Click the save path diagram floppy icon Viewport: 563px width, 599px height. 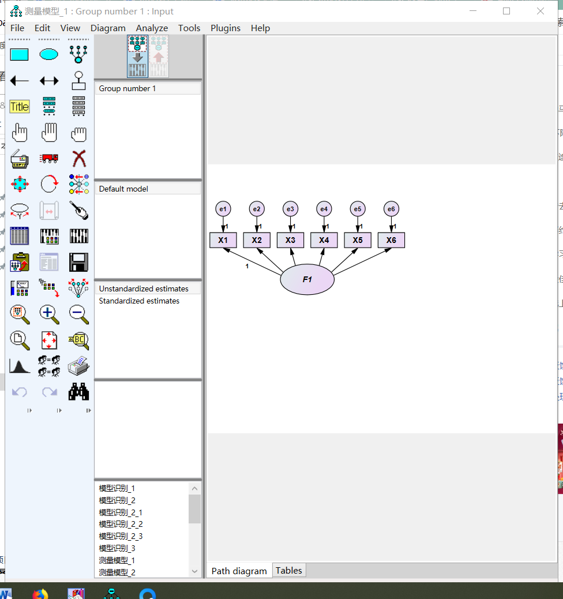(x=78, y=262)
